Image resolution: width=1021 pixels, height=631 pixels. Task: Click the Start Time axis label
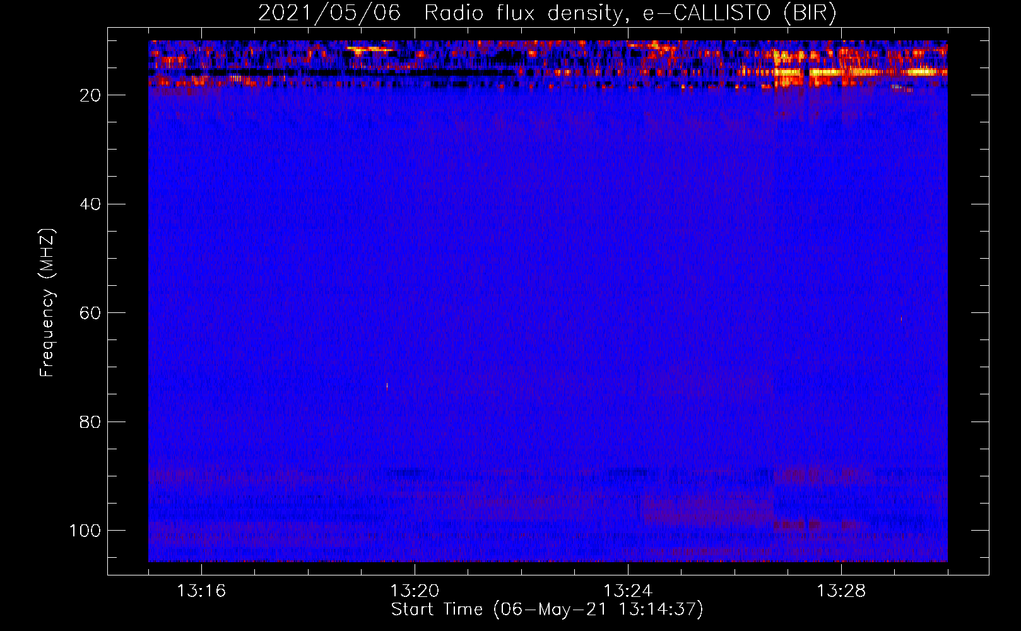click(x=547, y=610)
